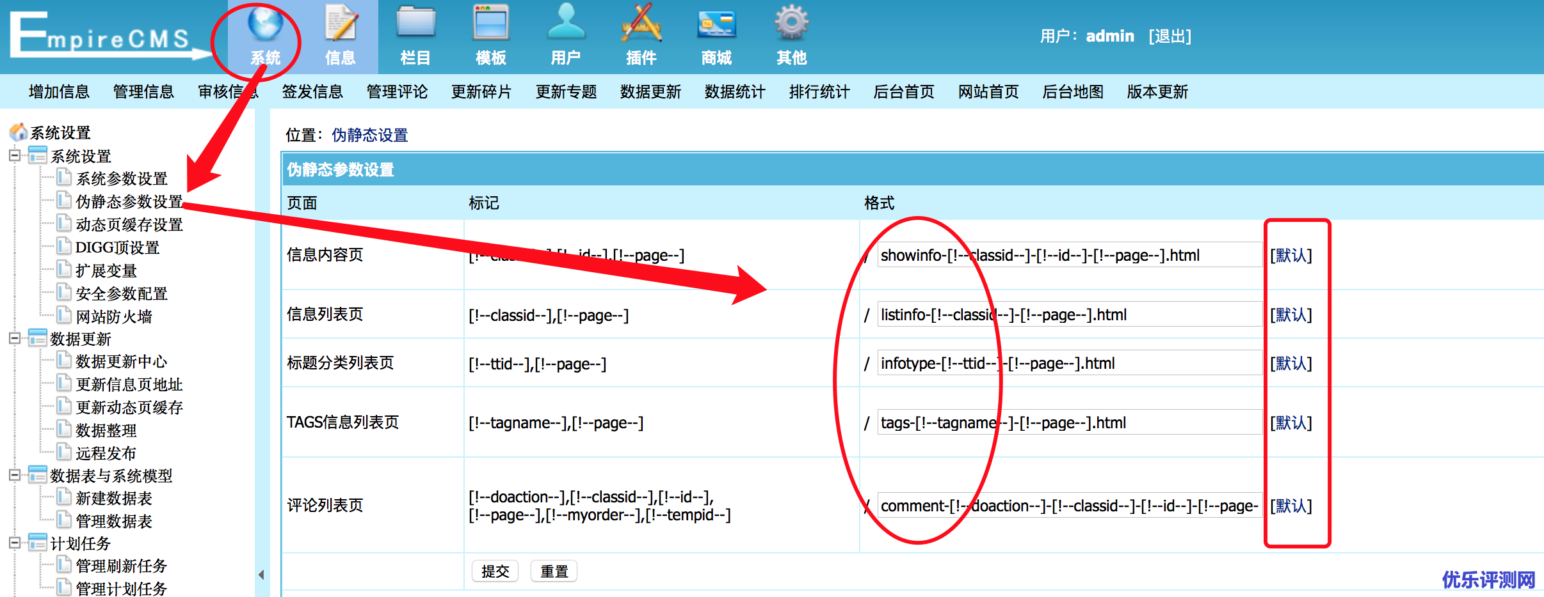The image size is (1544, 597).
Task: Restore default for 信息列表页 format
Action: 1291,314
